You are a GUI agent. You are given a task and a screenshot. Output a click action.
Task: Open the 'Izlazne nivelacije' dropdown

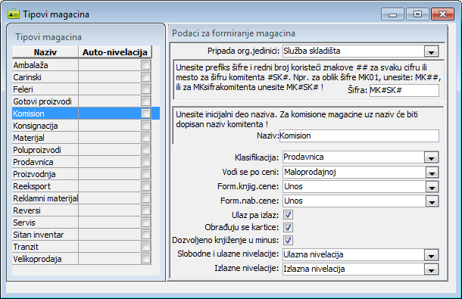click(432, 269)
